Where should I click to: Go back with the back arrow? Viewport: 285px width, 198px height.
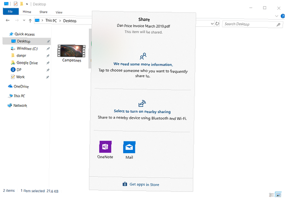click(8, 20)
